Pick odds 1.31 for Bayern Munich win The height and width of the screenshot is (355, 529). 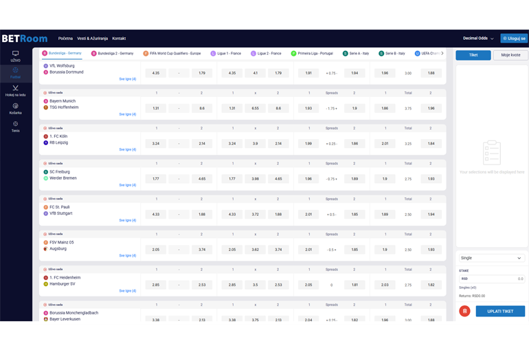[x=156, y=108]
